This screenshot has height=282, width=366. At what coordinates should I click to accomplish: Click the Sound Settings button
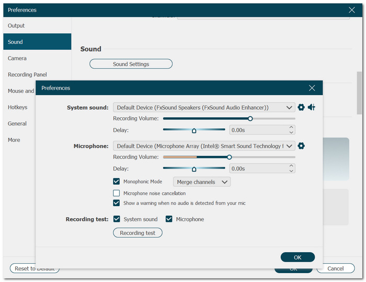coord(131,64)
